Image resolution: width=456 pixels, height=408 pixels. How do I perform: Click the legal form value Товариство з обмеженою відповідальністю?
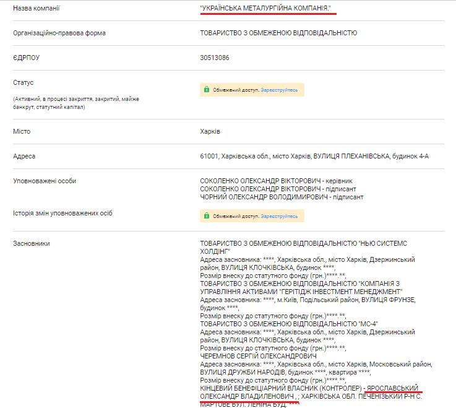278,33
